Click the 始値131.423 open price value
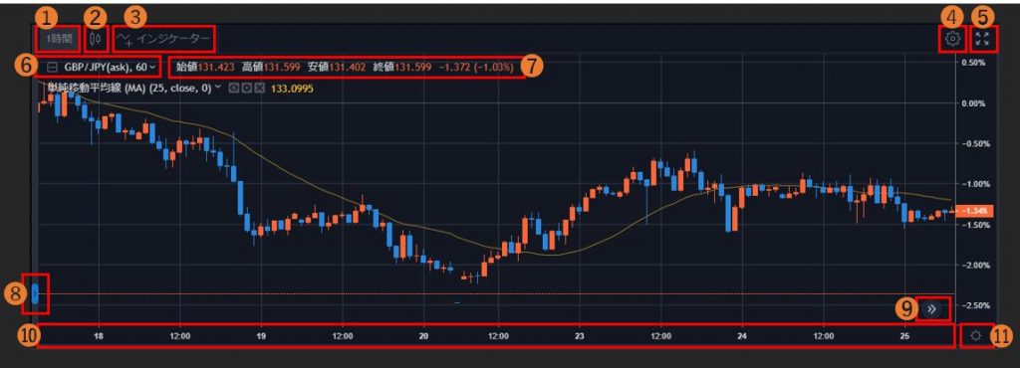The width and height of the screenshot is (1020, 368). pos(205,67)
